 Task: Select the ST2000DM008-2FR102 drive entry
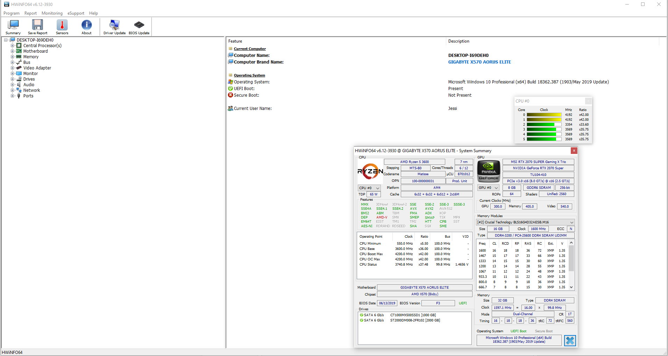pos(415,320)
